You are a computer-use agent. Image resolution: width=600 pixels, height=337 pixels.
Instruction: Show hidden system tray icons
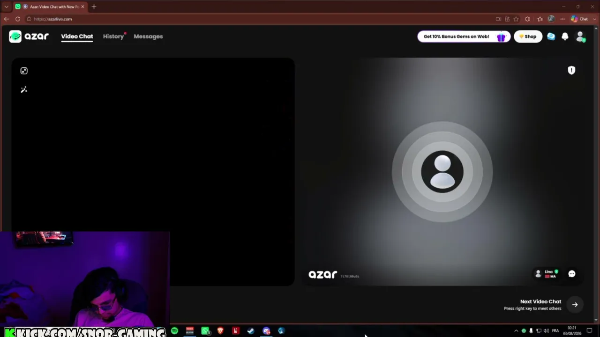[516, 331]
